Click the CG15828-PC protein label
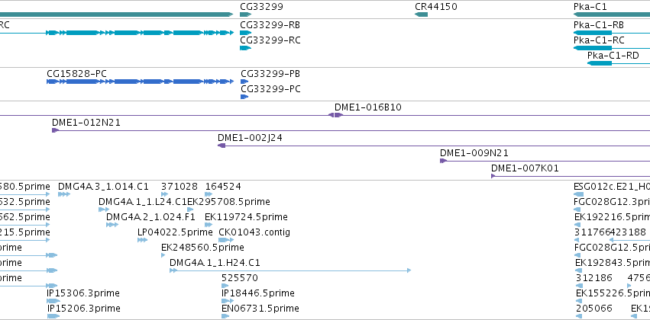 76,74
